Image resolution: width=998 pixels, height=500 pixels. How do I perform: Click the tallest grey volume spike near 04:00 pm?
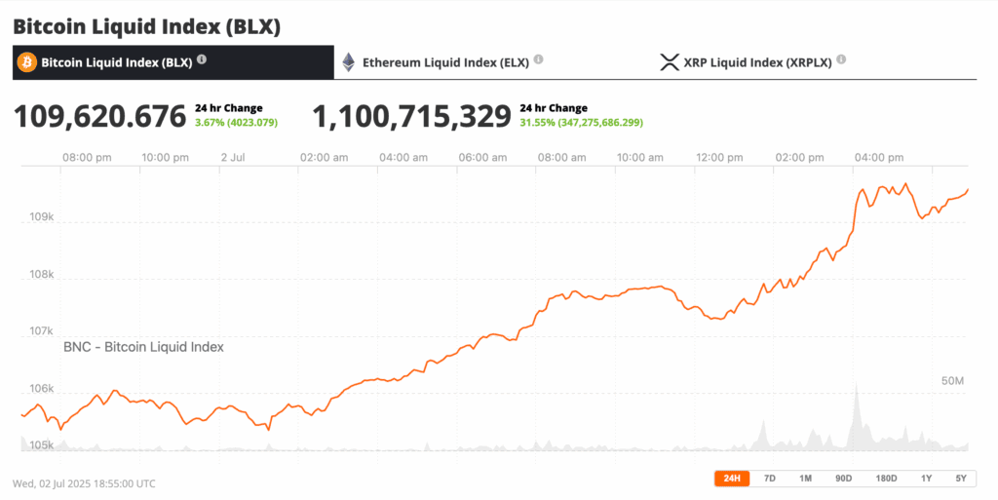(857, 417)
